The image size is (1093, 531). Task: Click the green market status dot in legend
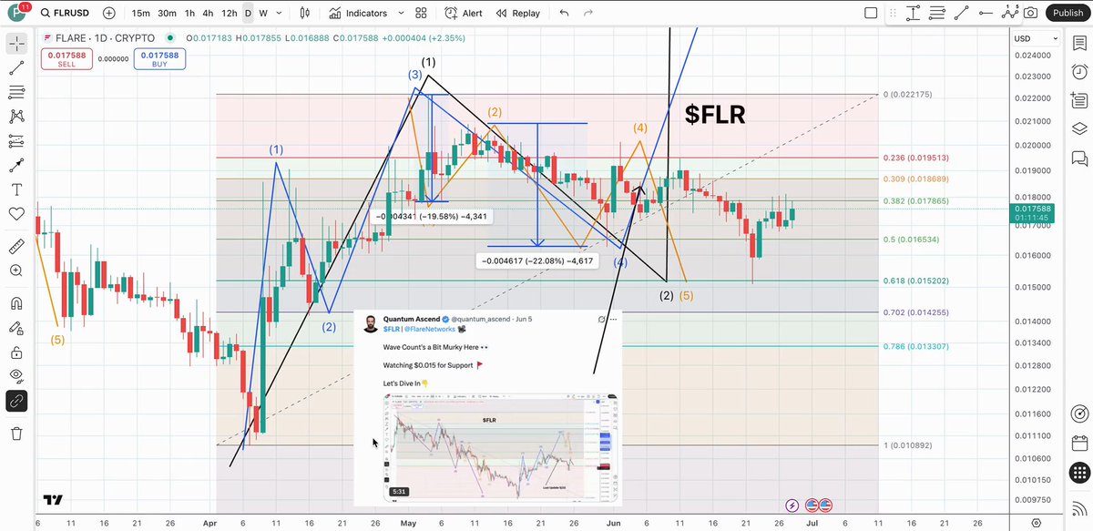point(171,38)
